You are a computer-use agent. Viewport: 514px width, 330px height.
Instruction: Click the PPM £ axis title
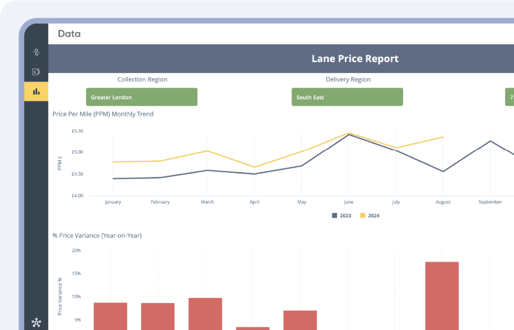(x=60, y=163)
